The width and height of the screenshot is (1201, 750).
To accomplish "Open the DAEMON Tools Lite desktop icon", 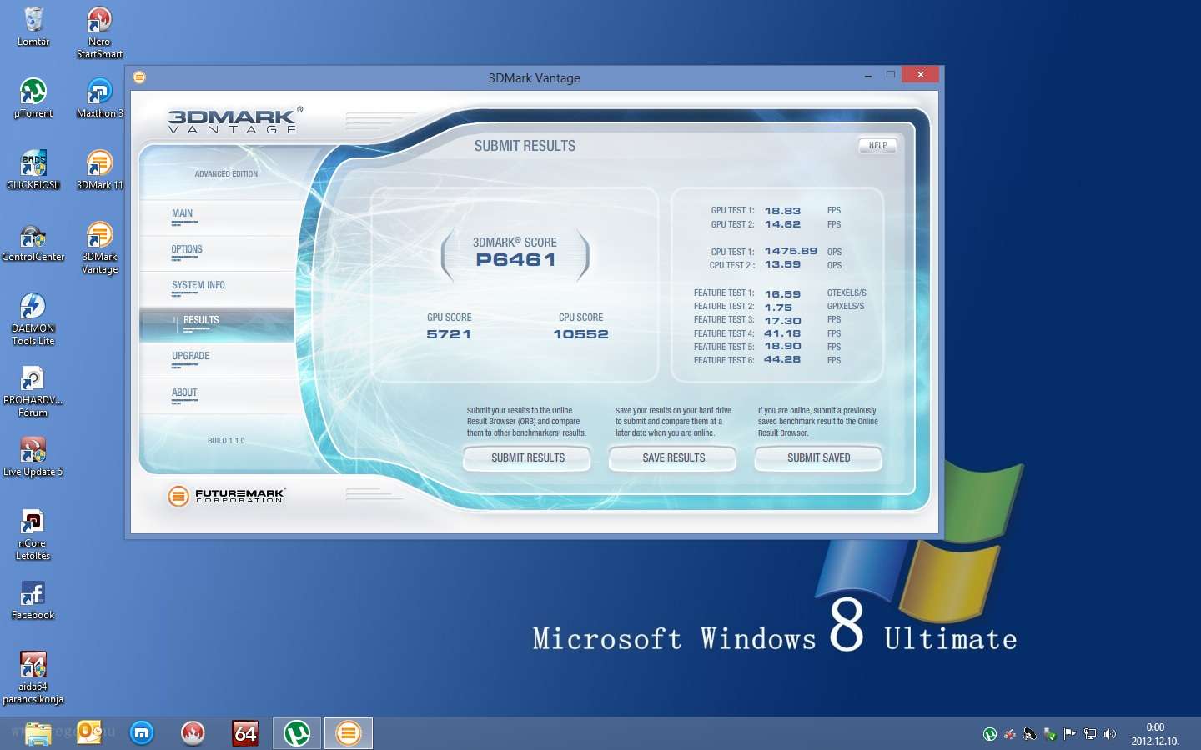I will (x=33, y=318).
